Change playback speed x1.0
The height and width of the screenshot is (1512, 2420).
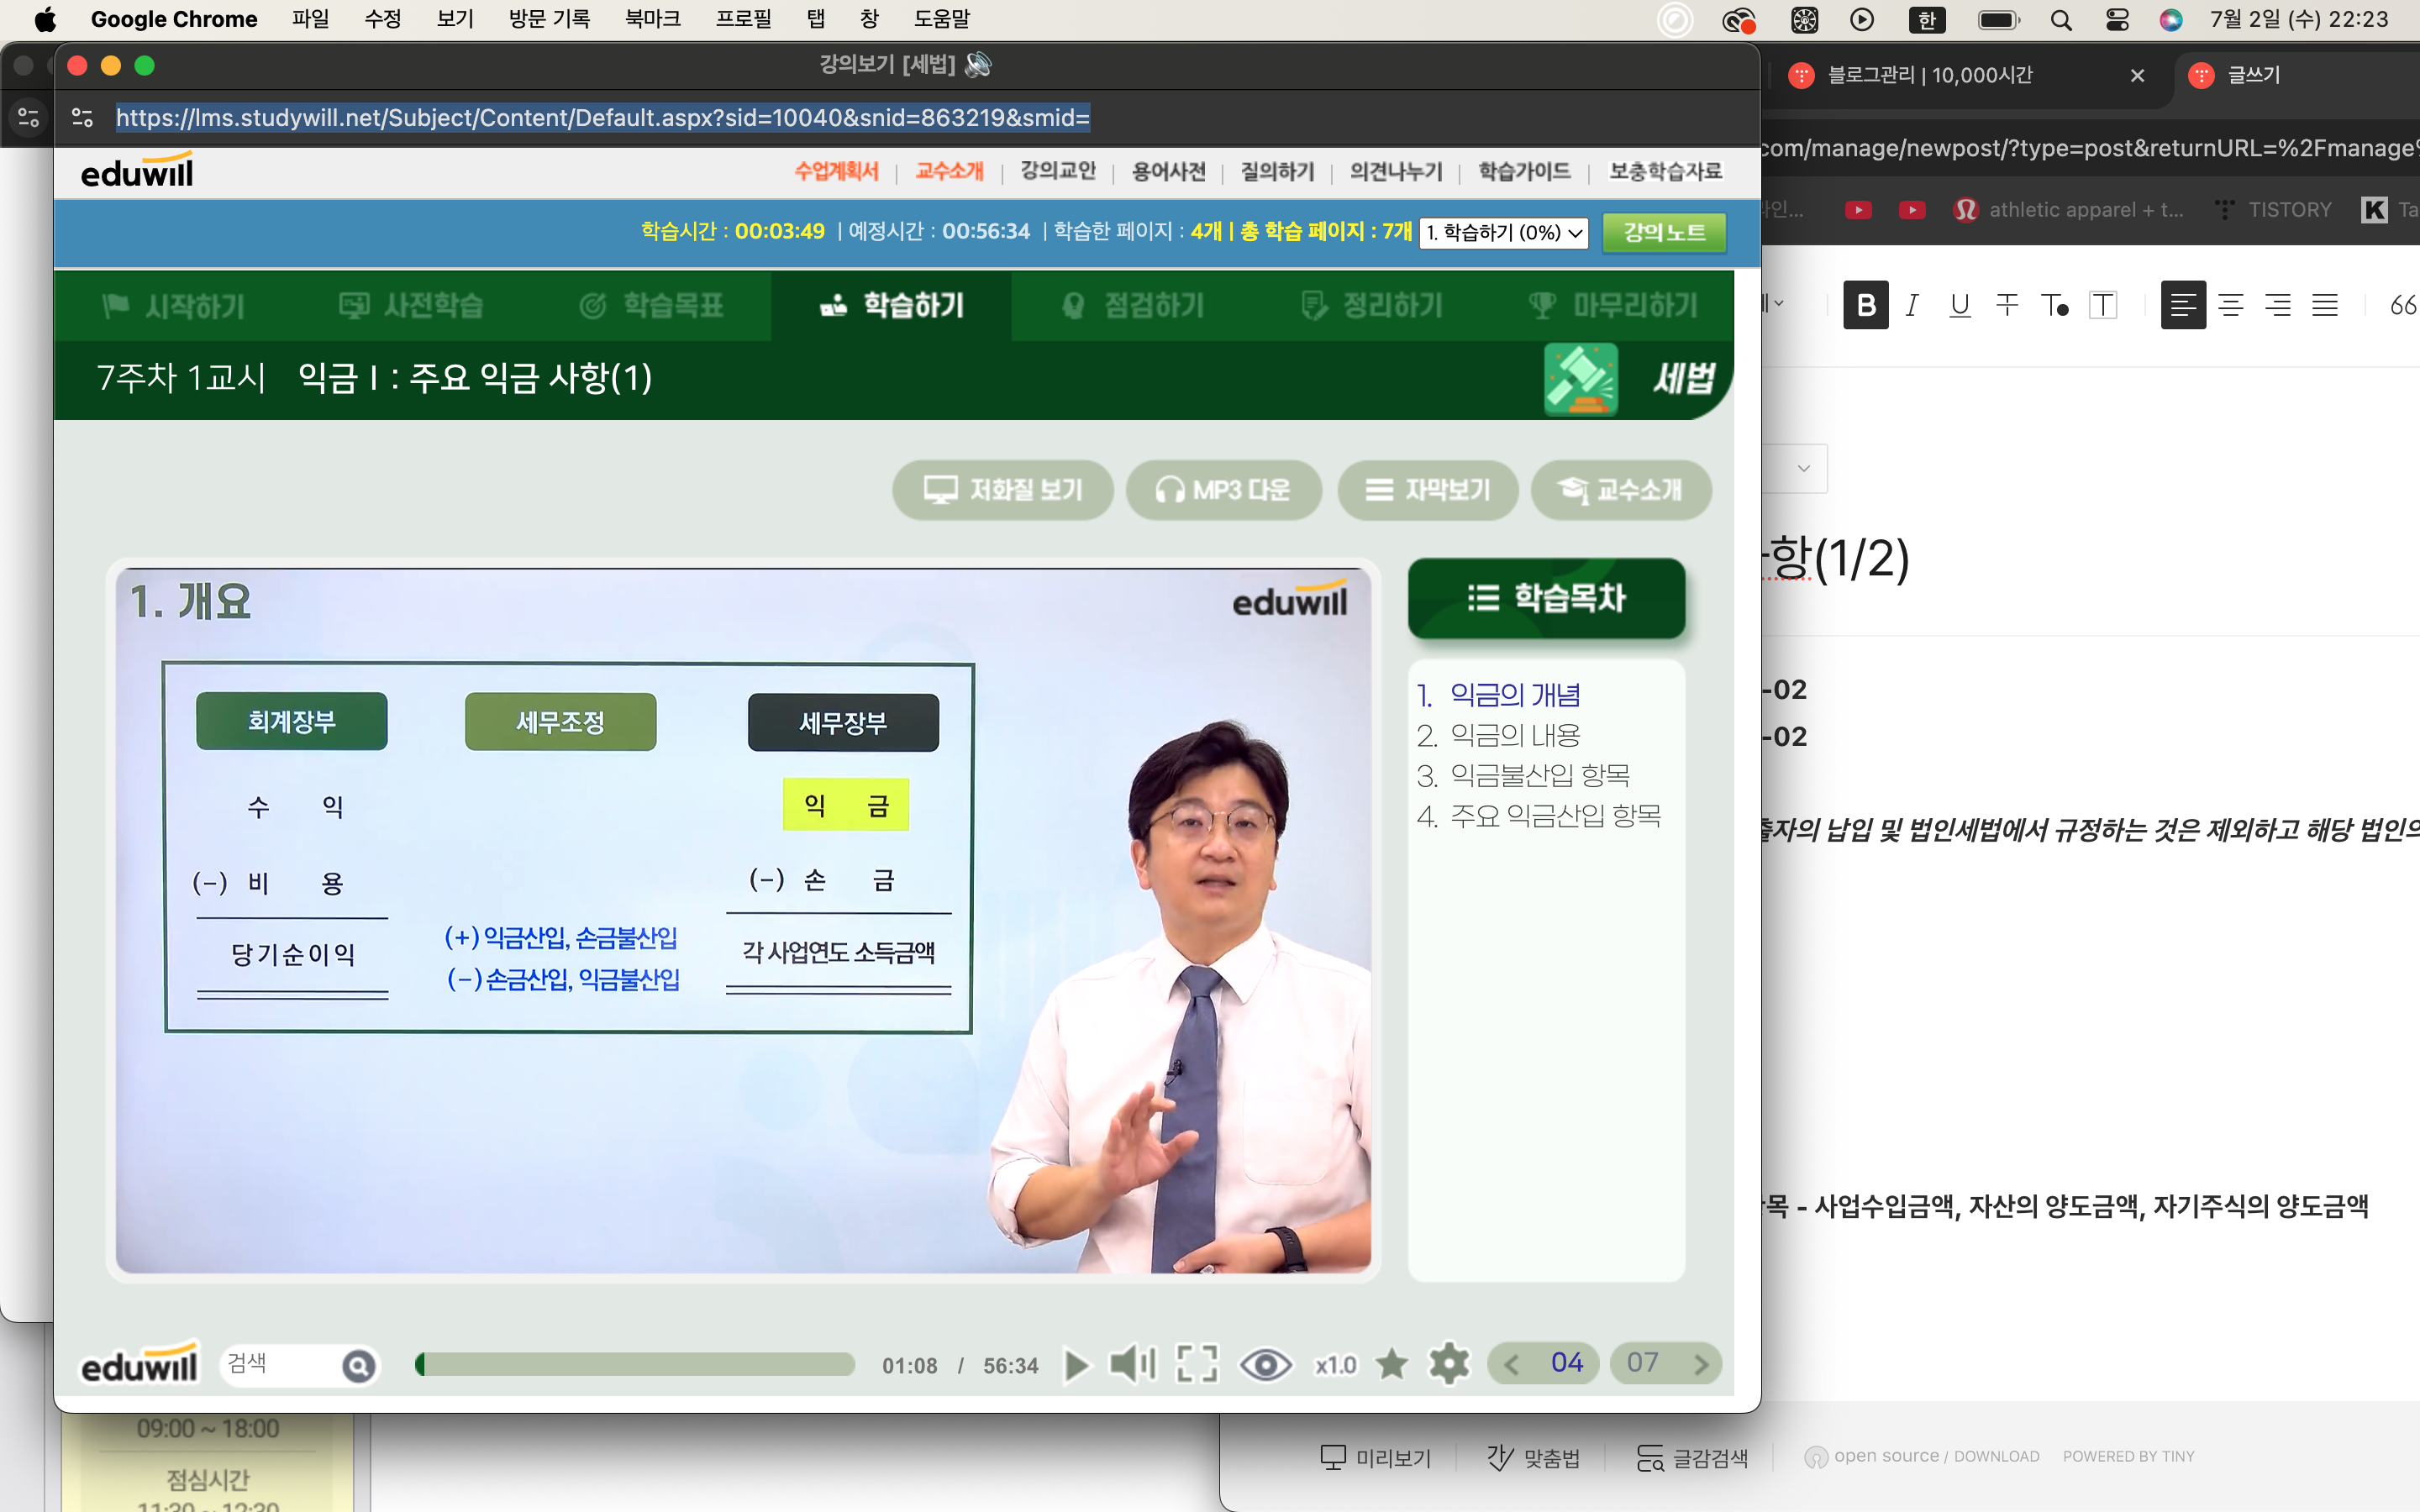(x=1335, y=1365)
